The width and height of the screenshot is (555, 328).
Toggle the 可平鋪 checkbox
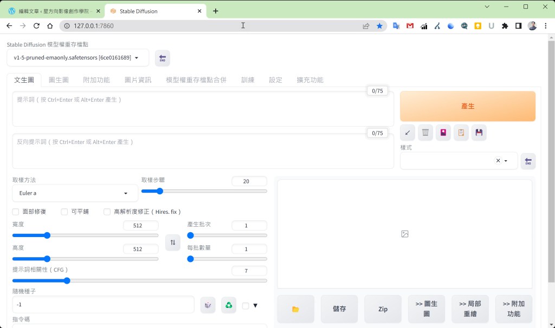[64, 212]
